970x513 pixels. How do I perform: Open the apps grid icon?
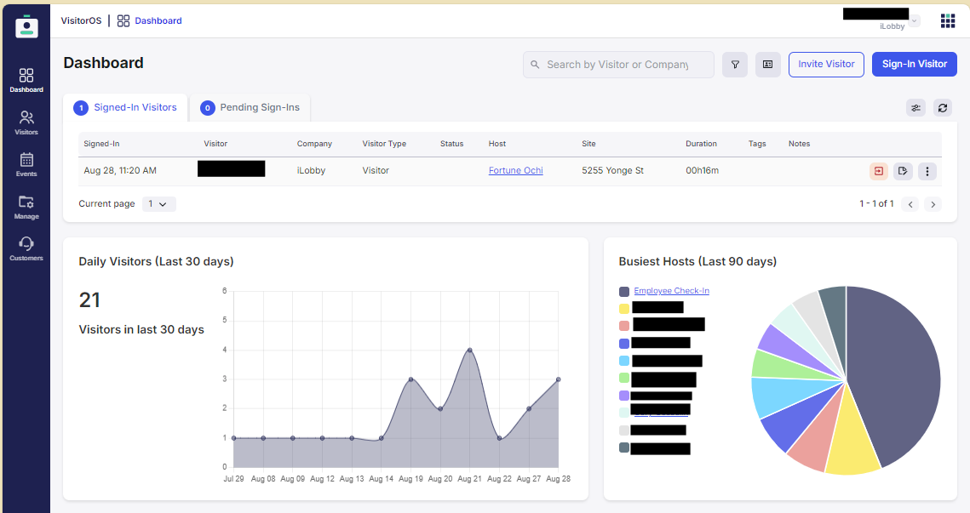(947, 21)
